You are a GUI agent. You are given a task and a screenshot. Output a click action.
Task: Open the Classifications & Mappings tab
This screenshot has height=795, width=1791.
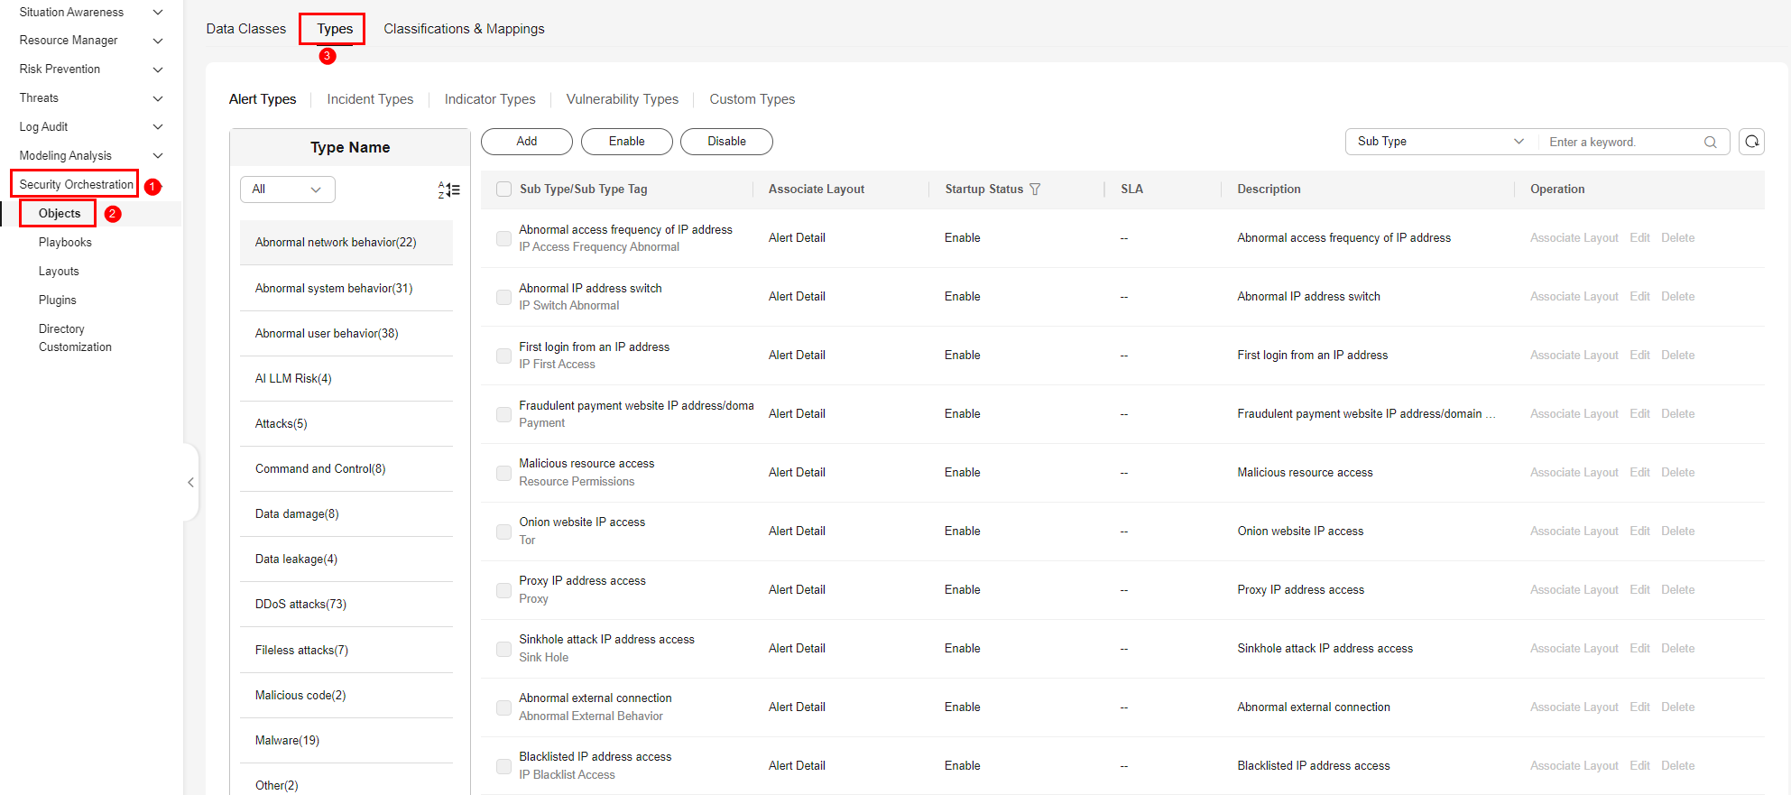pyautogui.click(x=464, y=29)
